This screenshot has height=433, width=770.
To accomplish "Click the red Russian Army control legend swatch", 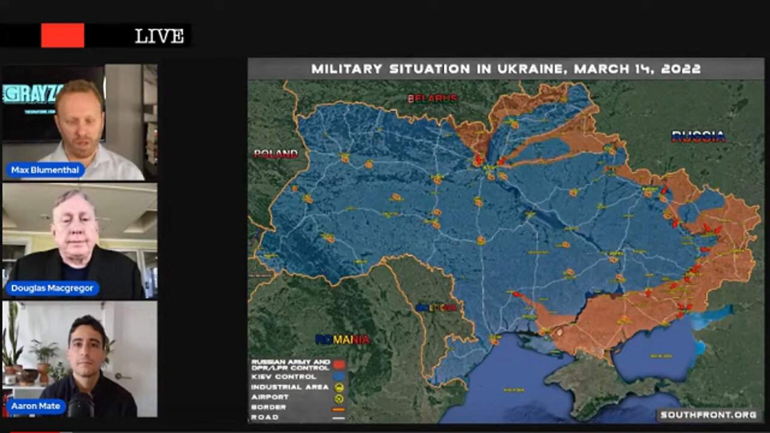I will coord(339,364).
